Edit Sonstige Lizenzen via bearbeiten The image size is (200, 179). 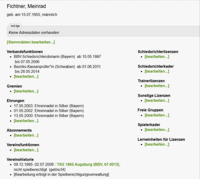[x=157, y=100]
